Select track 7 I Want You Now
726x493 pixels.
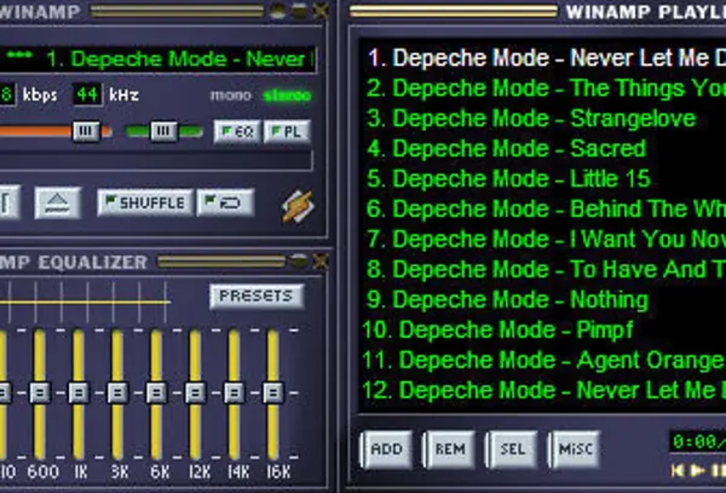(543, 240)
